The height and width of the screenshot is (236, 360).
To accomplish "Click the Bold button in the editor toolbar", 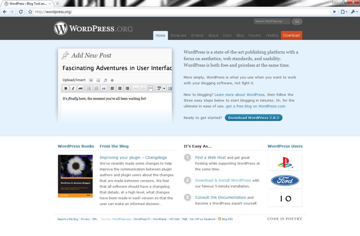I will (x=66, y=88).
